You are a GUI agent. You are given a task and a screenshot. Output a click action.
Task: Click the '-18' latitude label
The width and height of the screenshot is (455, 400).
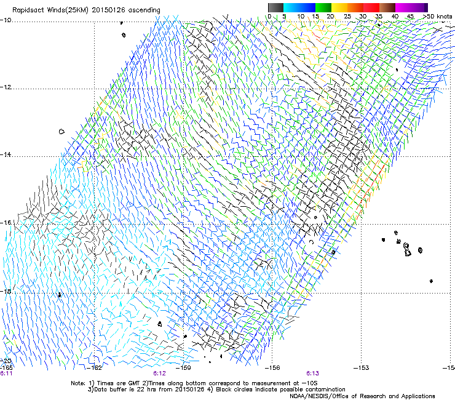point(6,291)
